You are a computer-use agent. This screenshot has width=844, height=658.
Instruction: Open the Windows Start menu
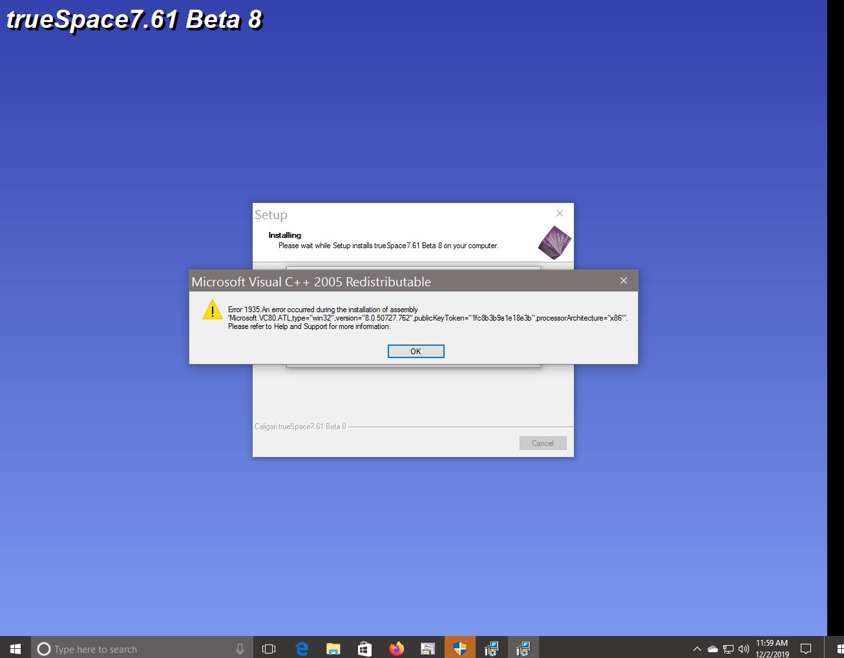pos(16,648)
